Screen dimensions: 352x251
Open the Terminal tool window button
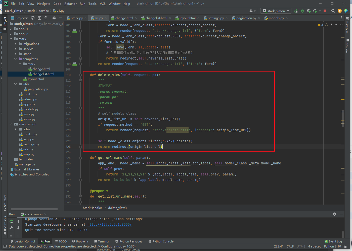pos(102,241)
